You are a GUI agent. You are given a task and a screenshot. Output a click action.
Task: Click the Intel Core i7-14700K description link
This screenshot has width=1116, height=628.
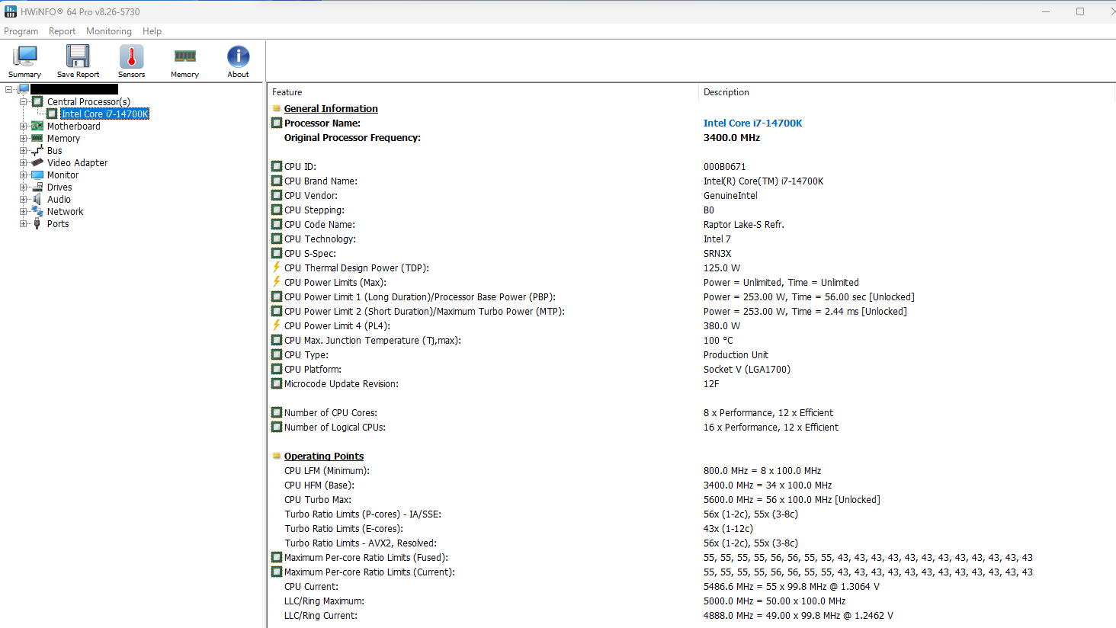pos(752,123)
